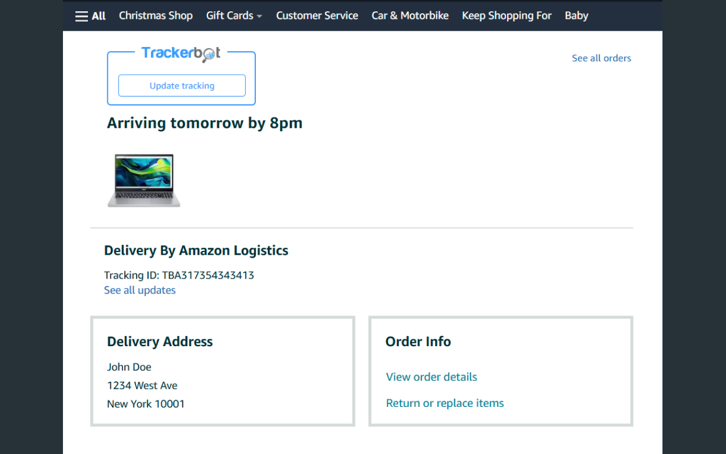Select Keep Shopping For menu item

click(506, 16)
